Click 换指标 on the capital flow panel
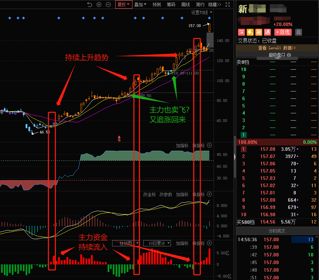319x280 pixels. click(x=198, y=243)
